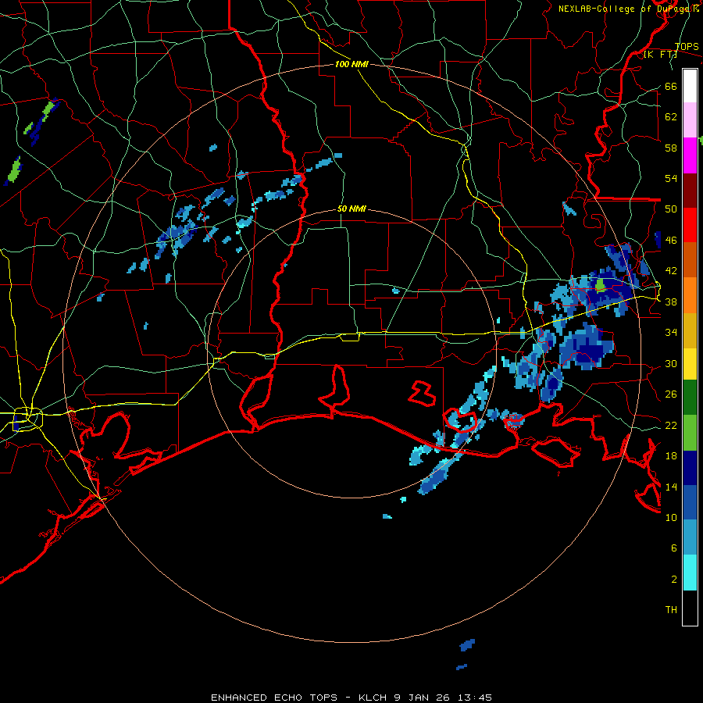
Task: Click the '2' legend value
Action: pyautogui.click(x=674, y=579)
